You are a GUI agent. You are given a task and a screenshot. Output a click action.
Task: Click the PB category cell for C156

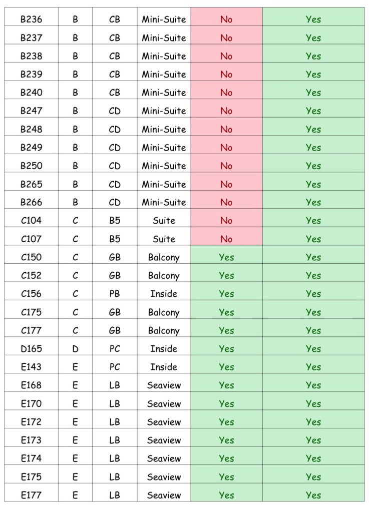pyautogui.click(x=115, y=294)
